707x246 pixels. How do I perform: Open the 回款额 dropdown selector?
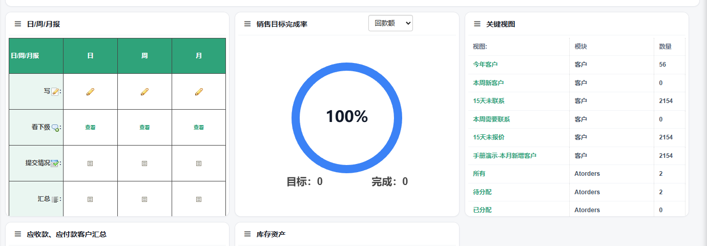point(390,23)
